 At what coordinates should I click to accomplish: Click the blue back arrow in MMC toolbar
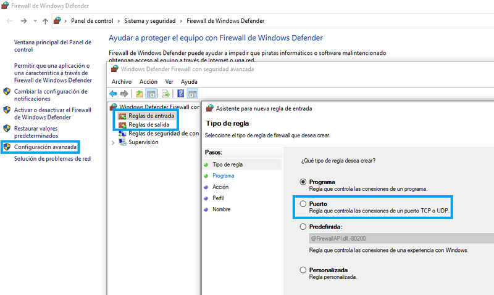click(113, 94)
